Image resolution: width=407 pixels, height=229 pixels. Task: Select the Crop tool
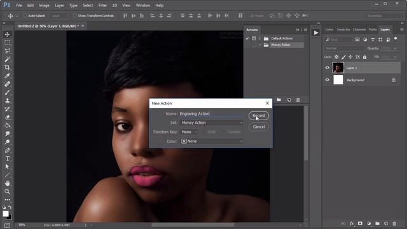[7, 67]
